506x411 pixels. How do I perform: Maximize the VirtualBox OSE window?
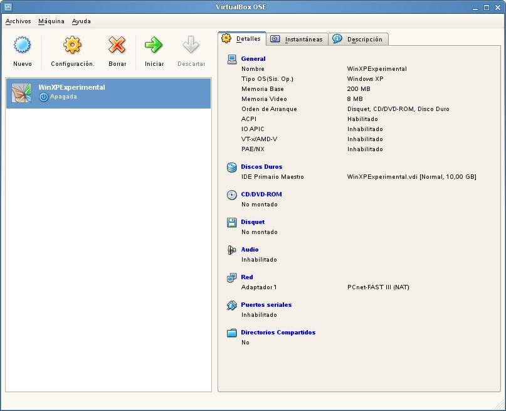[487, 8]
